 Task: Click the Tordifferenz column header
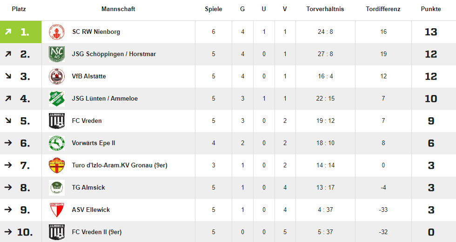(x=383, y=9)
